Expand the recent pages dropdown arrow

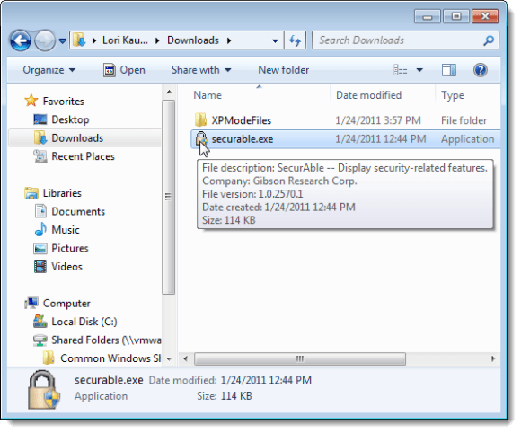click(x=62, y=40)
